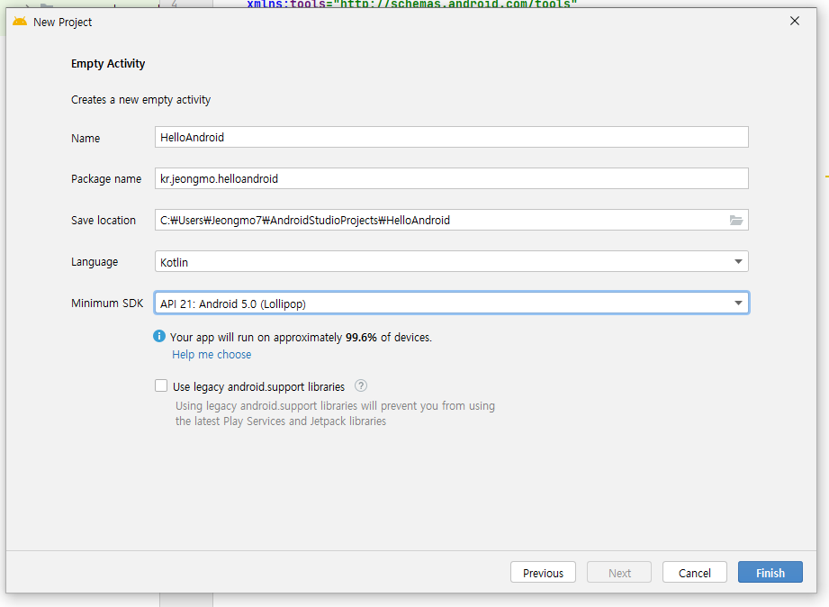Click the Package name field kr.jeongmo.helloandroid
829x607 pixels.
point(452,178)
